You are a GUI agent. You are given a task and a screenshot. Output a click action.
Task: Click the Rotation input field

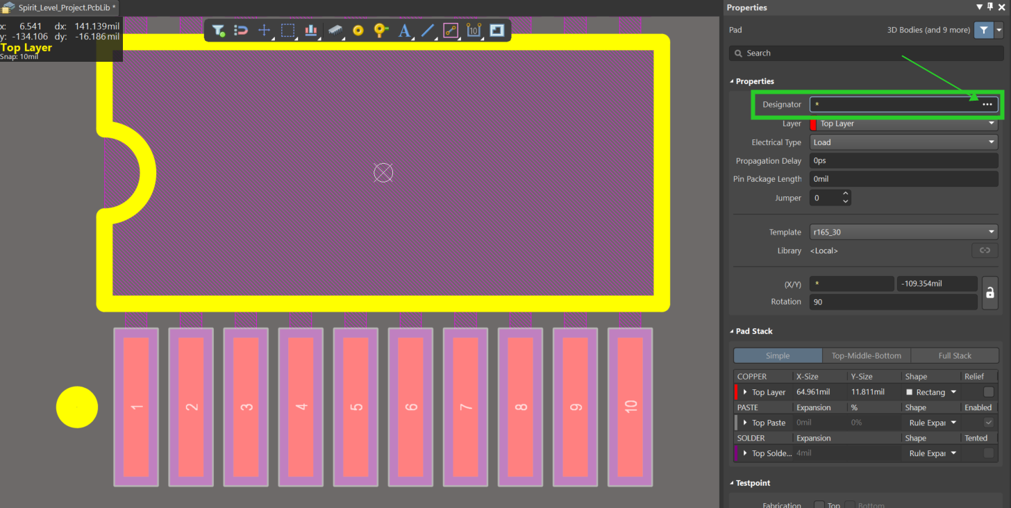(893, 302)
